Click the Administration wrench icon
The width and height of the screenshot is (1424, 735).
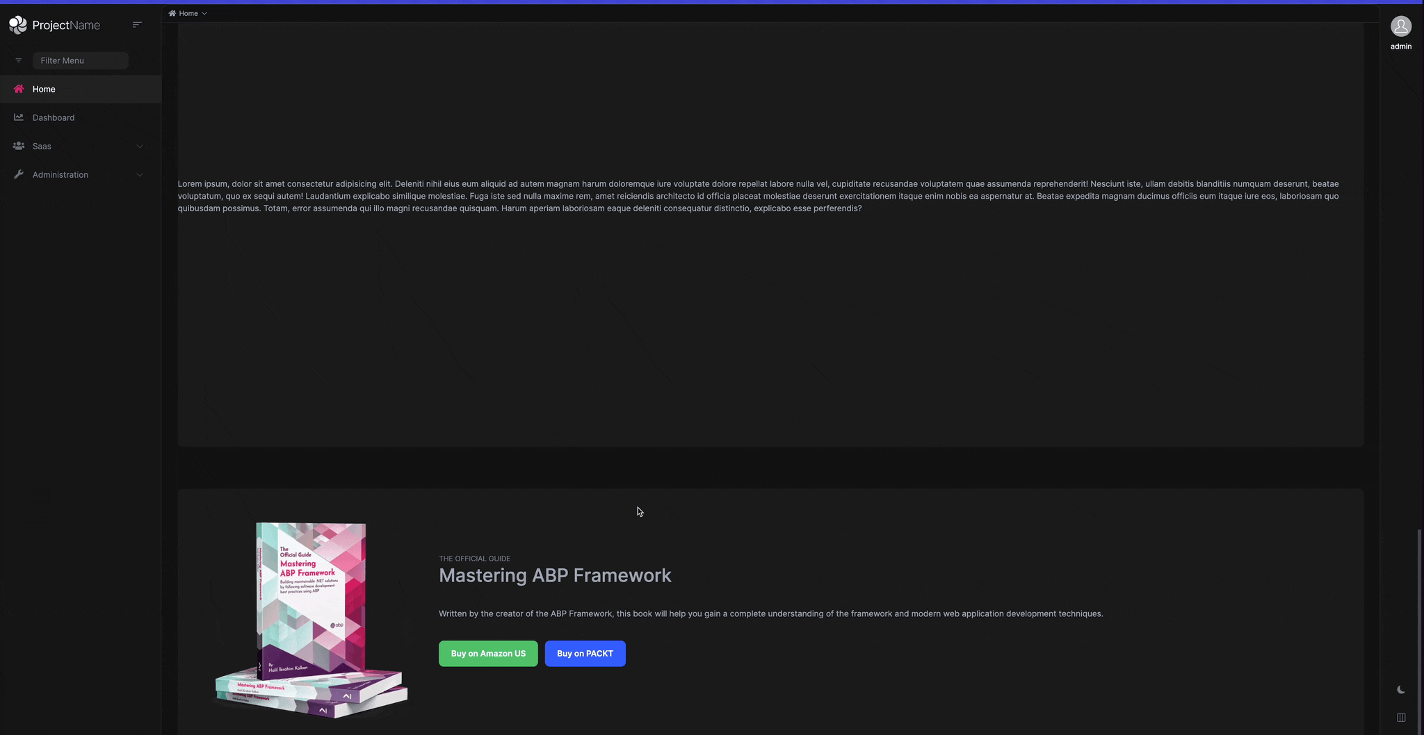[19, 174]
